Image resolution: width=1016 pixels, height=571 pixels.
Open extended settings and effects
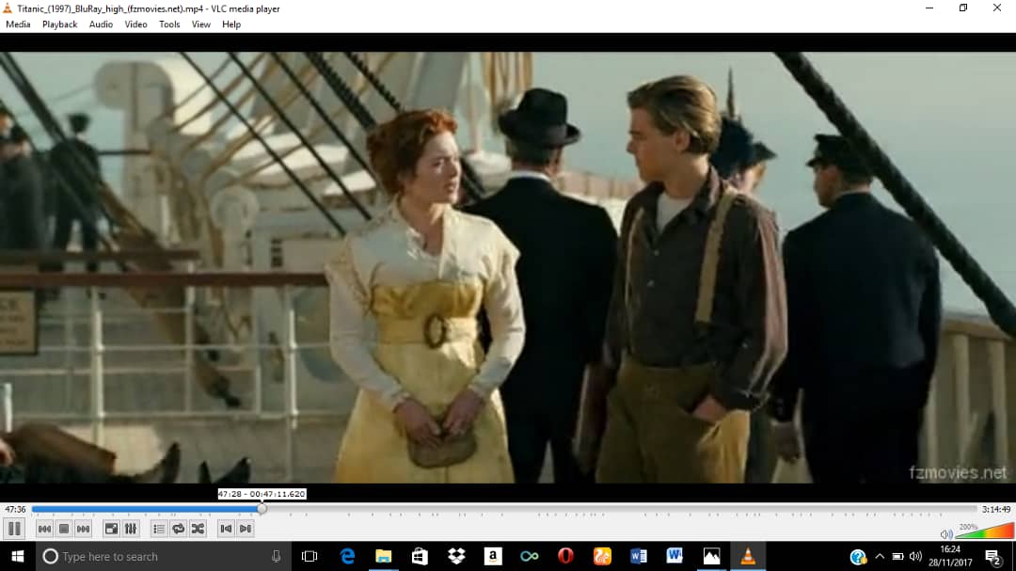coord(131,529)
